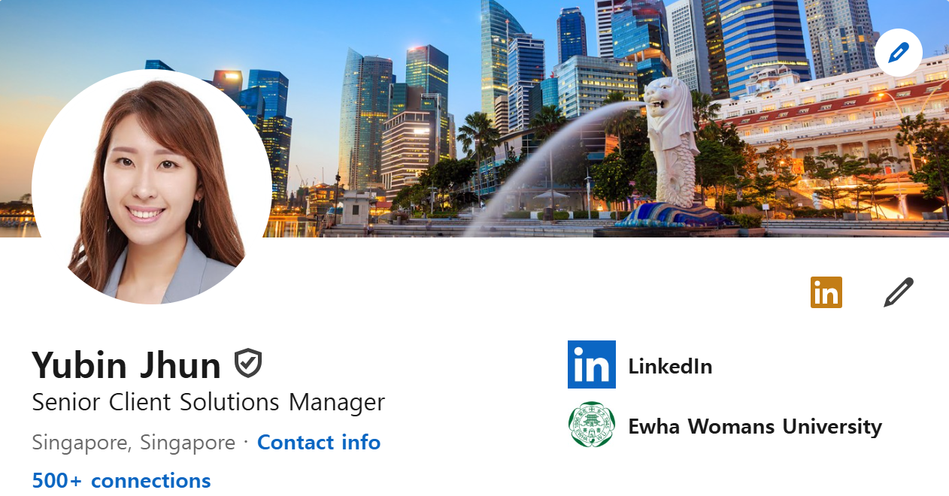Click the blue LinkedIn company logo

pos(592,364)
